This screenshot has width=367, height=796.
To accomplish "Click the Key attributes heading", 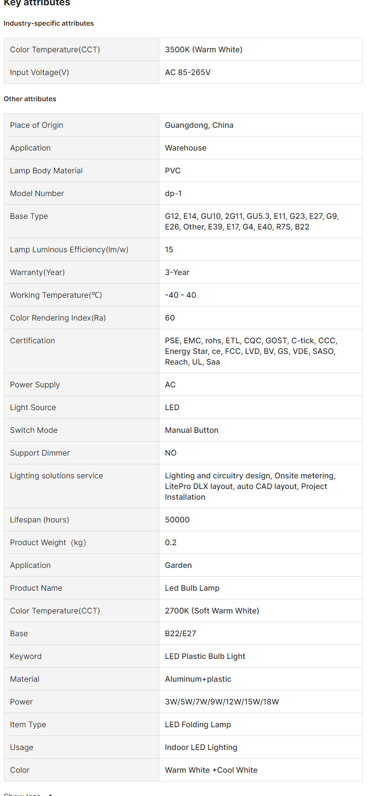I will (37, 3).
